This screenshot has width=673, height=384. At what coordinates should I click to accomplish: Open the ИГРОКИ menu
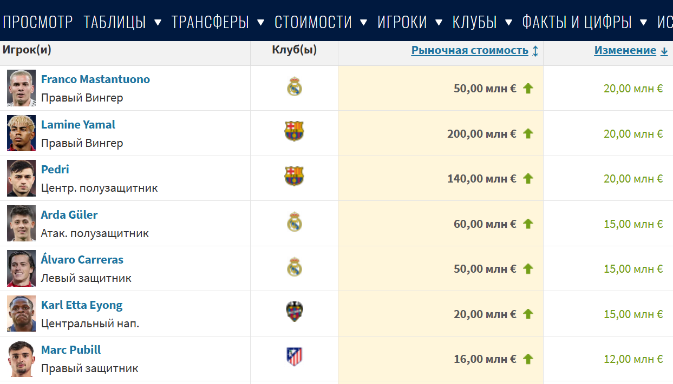(409, 22)
